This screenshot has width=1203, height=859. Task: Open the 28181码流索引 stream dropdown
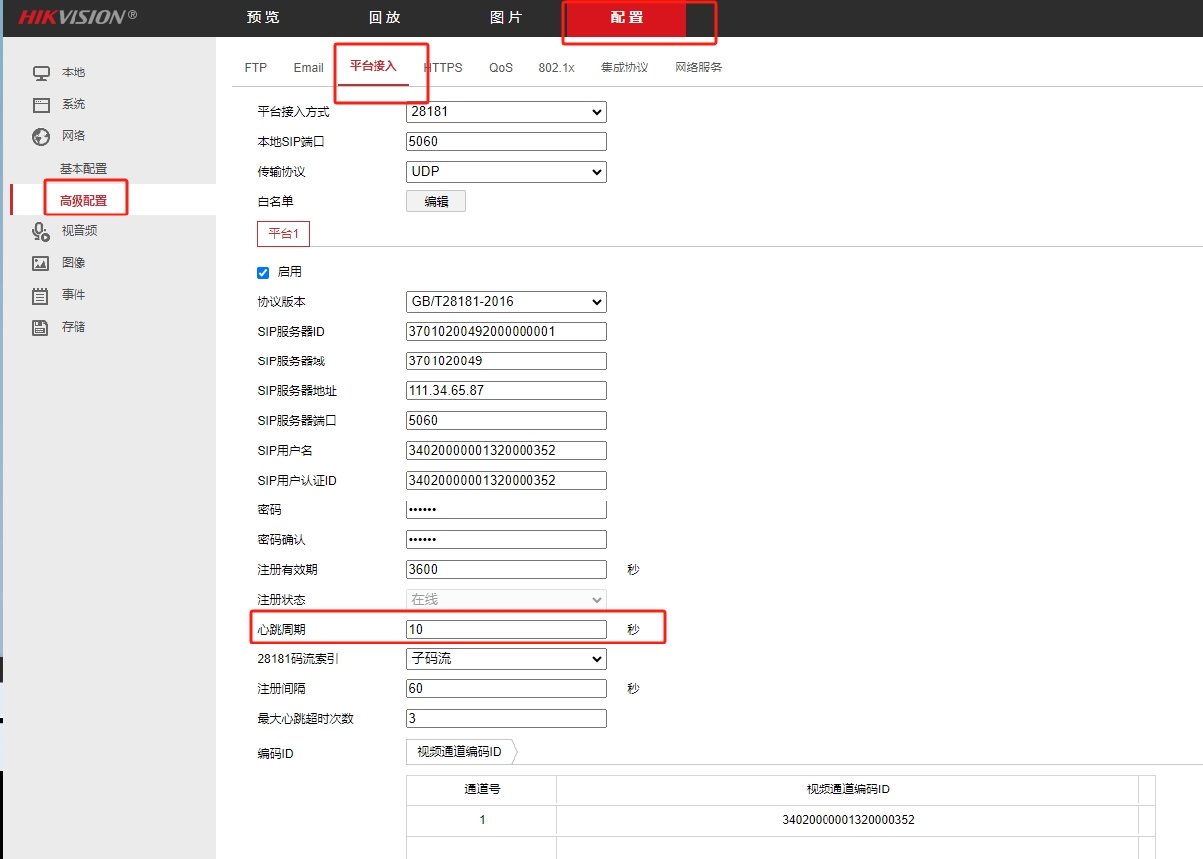(x=506, y=658)
